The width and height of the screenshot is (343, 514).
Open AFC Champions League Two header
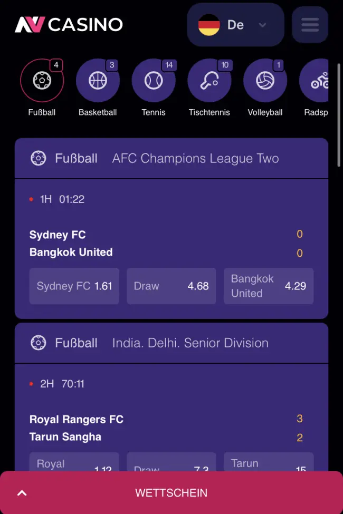coord(171,158)
